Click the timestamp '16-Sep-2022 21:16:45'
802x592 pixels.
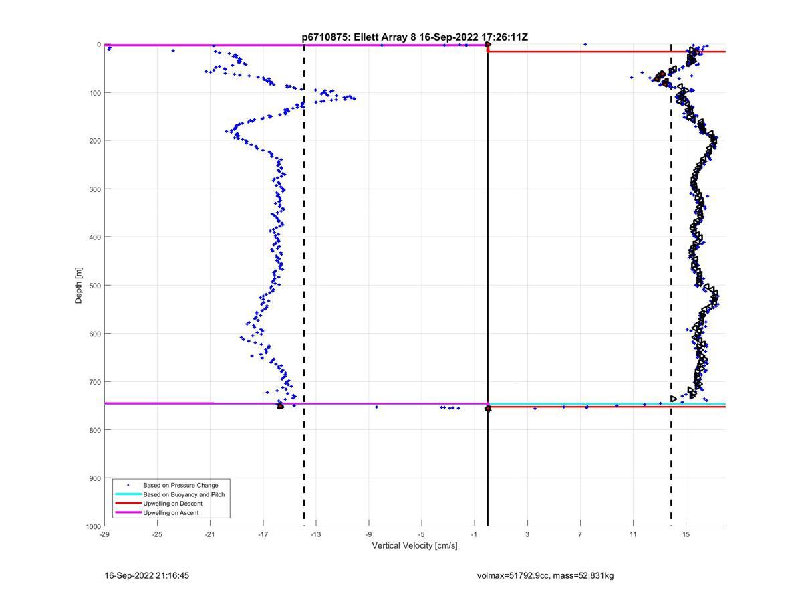pos(147,575)
